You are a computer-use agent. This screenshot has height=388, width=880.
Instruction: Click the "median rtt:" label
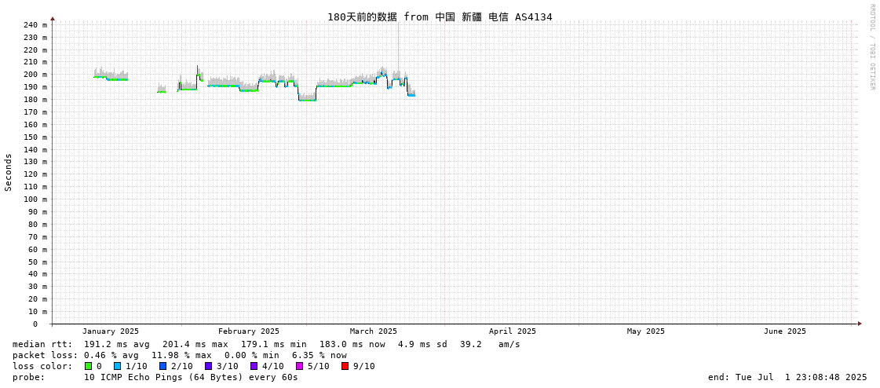[42, 344]
